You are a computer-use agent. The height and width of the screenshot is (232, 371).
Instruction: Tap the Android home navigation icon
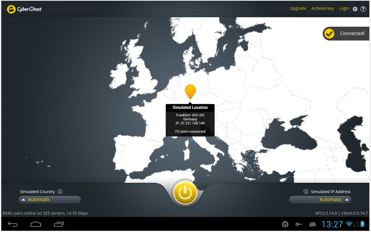(x=36, y=224)
